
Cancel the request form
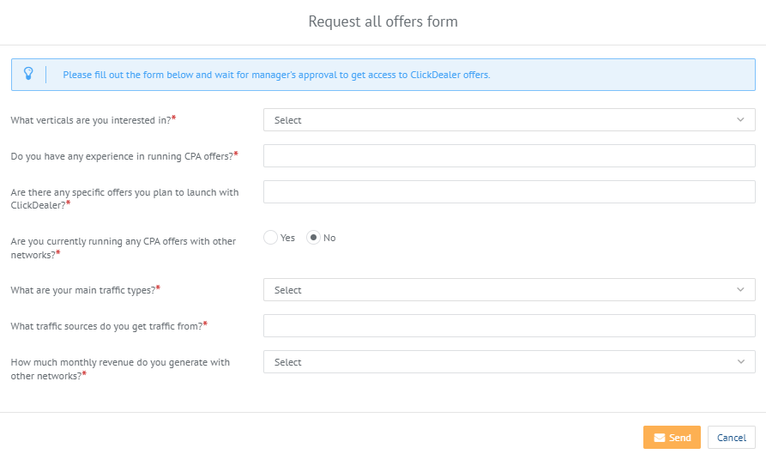tap(732, 438)
